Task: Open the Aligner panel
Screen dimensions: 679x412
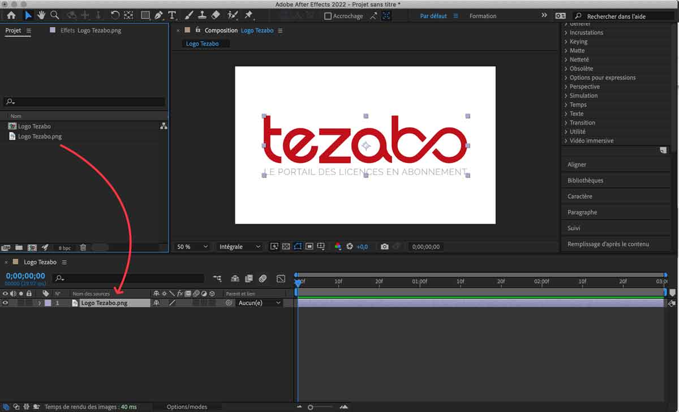Action: point(577,165)
